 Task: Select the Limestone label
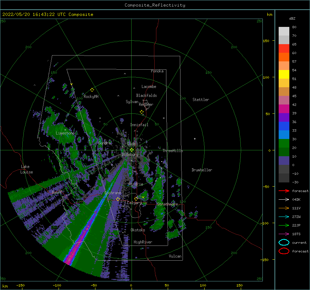[65, 133]
